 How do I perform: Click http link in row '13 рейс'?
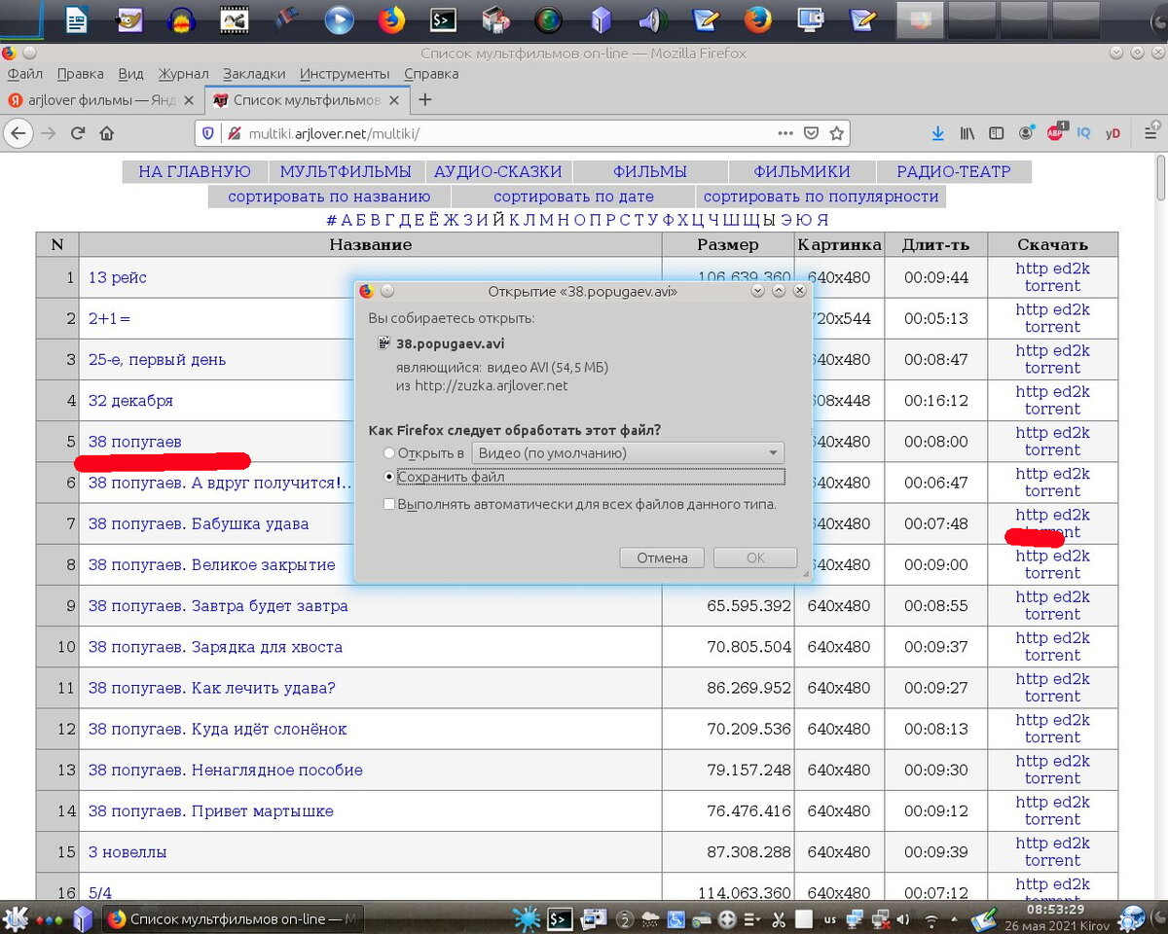(x=1032, y=269)
